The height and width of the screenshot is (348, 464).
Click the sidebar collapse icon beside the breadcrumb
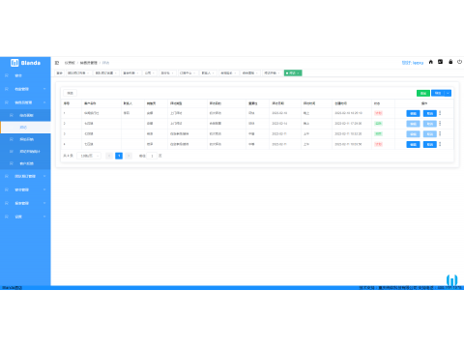(x=57, y=63)
